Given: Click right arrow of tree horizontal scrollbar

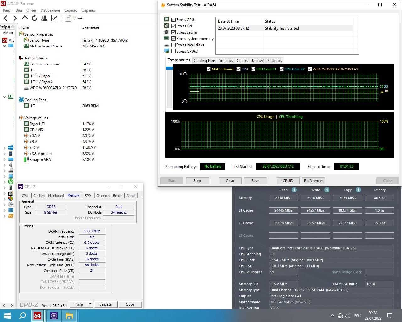Looking at the screenshot, I should pos(12,305).
